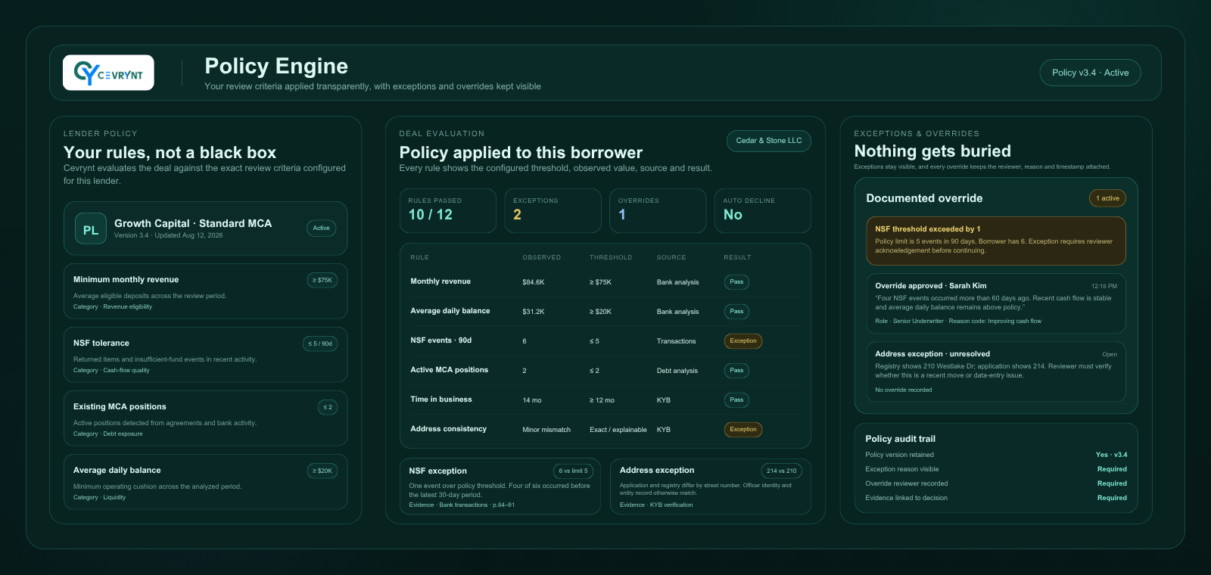The width and height of the screenshot is (1211, 575).
Task: Click the 1 active badge on Documented override
Action: (x=1107, y=198)
